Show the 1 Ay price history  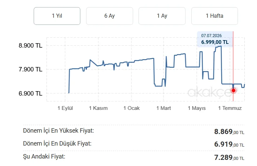click(x=162, y=16)
